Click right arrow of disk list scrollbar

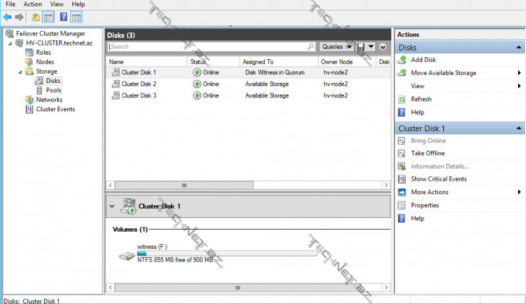pyautogui.click(x=386, y=185)
